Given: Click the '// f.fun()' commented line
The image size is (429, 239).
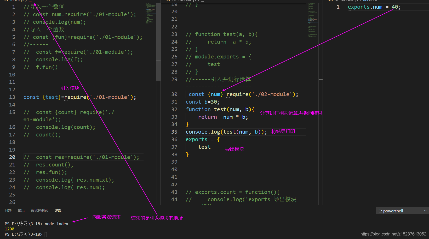Looking at the screenshot, I should [41, 67].
